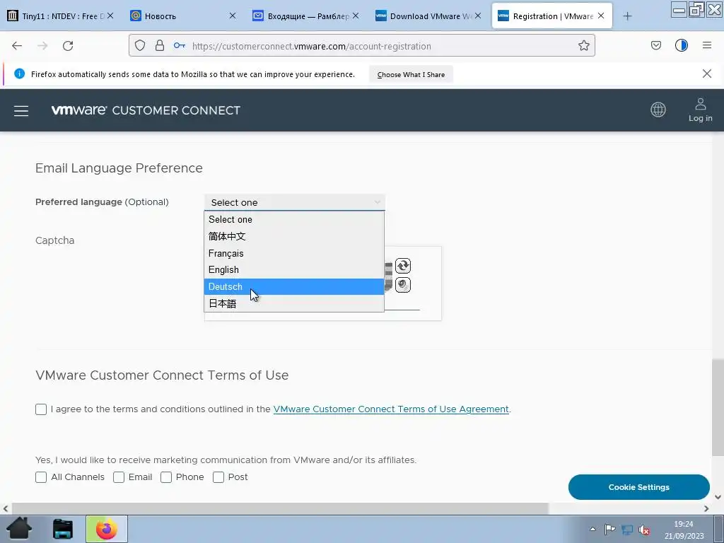Screen dimensions: 724x543
Task: Open the VMware site hamburger menu
Action: pos(21,111)
